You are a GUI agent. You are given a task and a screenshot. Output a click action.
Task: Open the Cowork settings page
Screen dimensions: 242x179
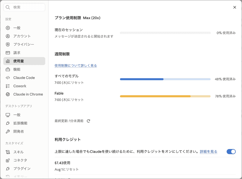pos(24,86)
